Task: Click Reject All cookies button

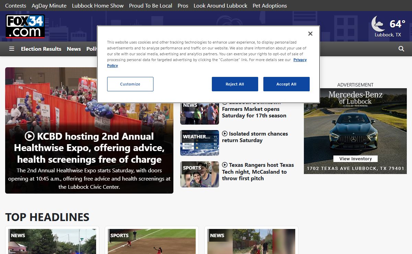Action: 235,84
